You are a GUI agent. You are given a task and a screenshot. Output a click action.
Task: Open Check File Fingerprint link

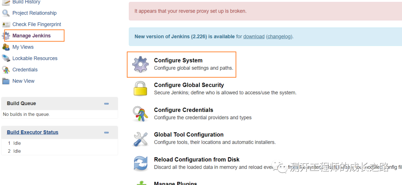click(x=37, y=24)
